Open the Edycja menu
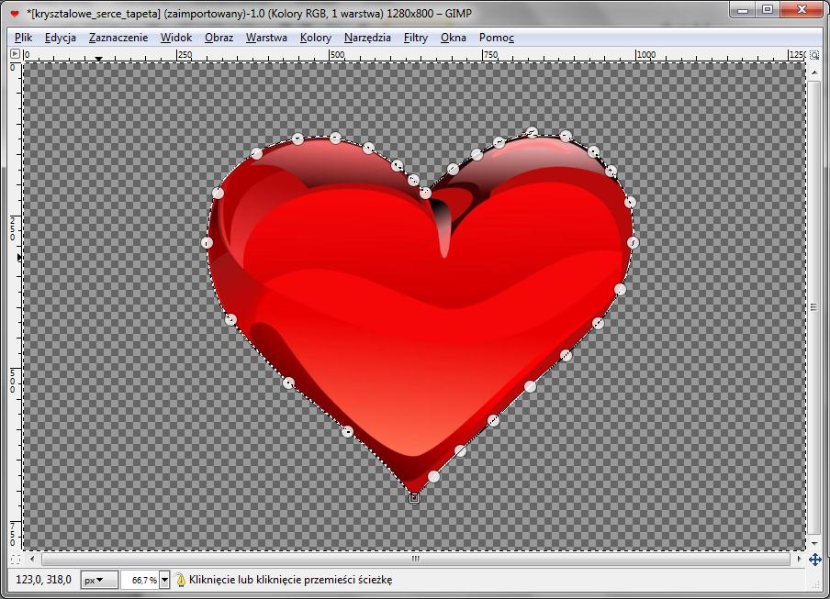The width and height of the screenshot is (830, 599). coord(61,38)
